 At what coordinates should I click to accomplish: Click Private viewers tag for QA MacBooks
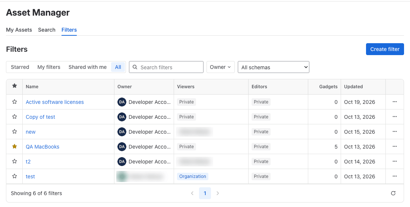click(186, 147)
